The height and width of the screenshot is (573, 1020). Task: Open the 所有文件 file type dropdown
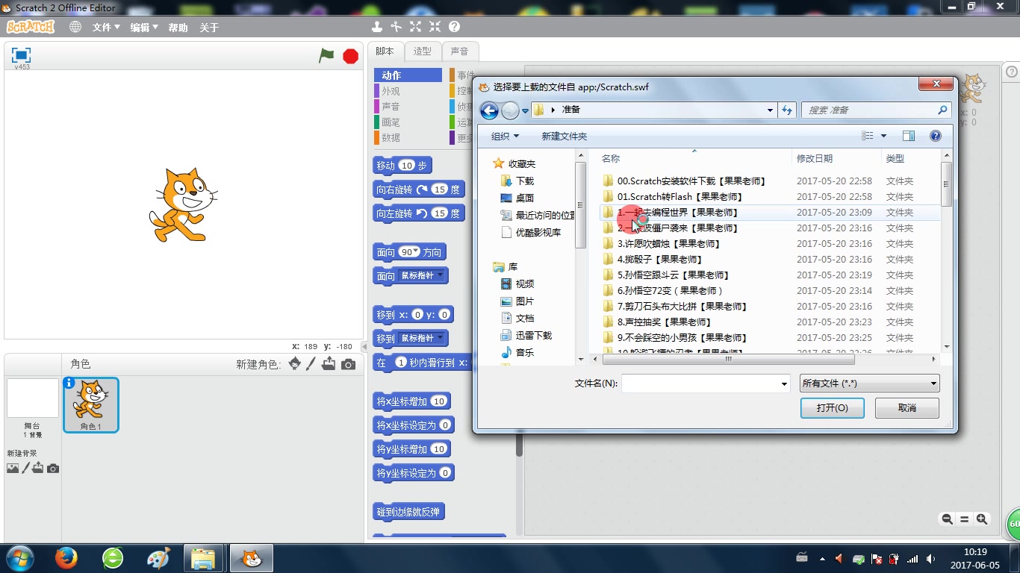point(869,383)
